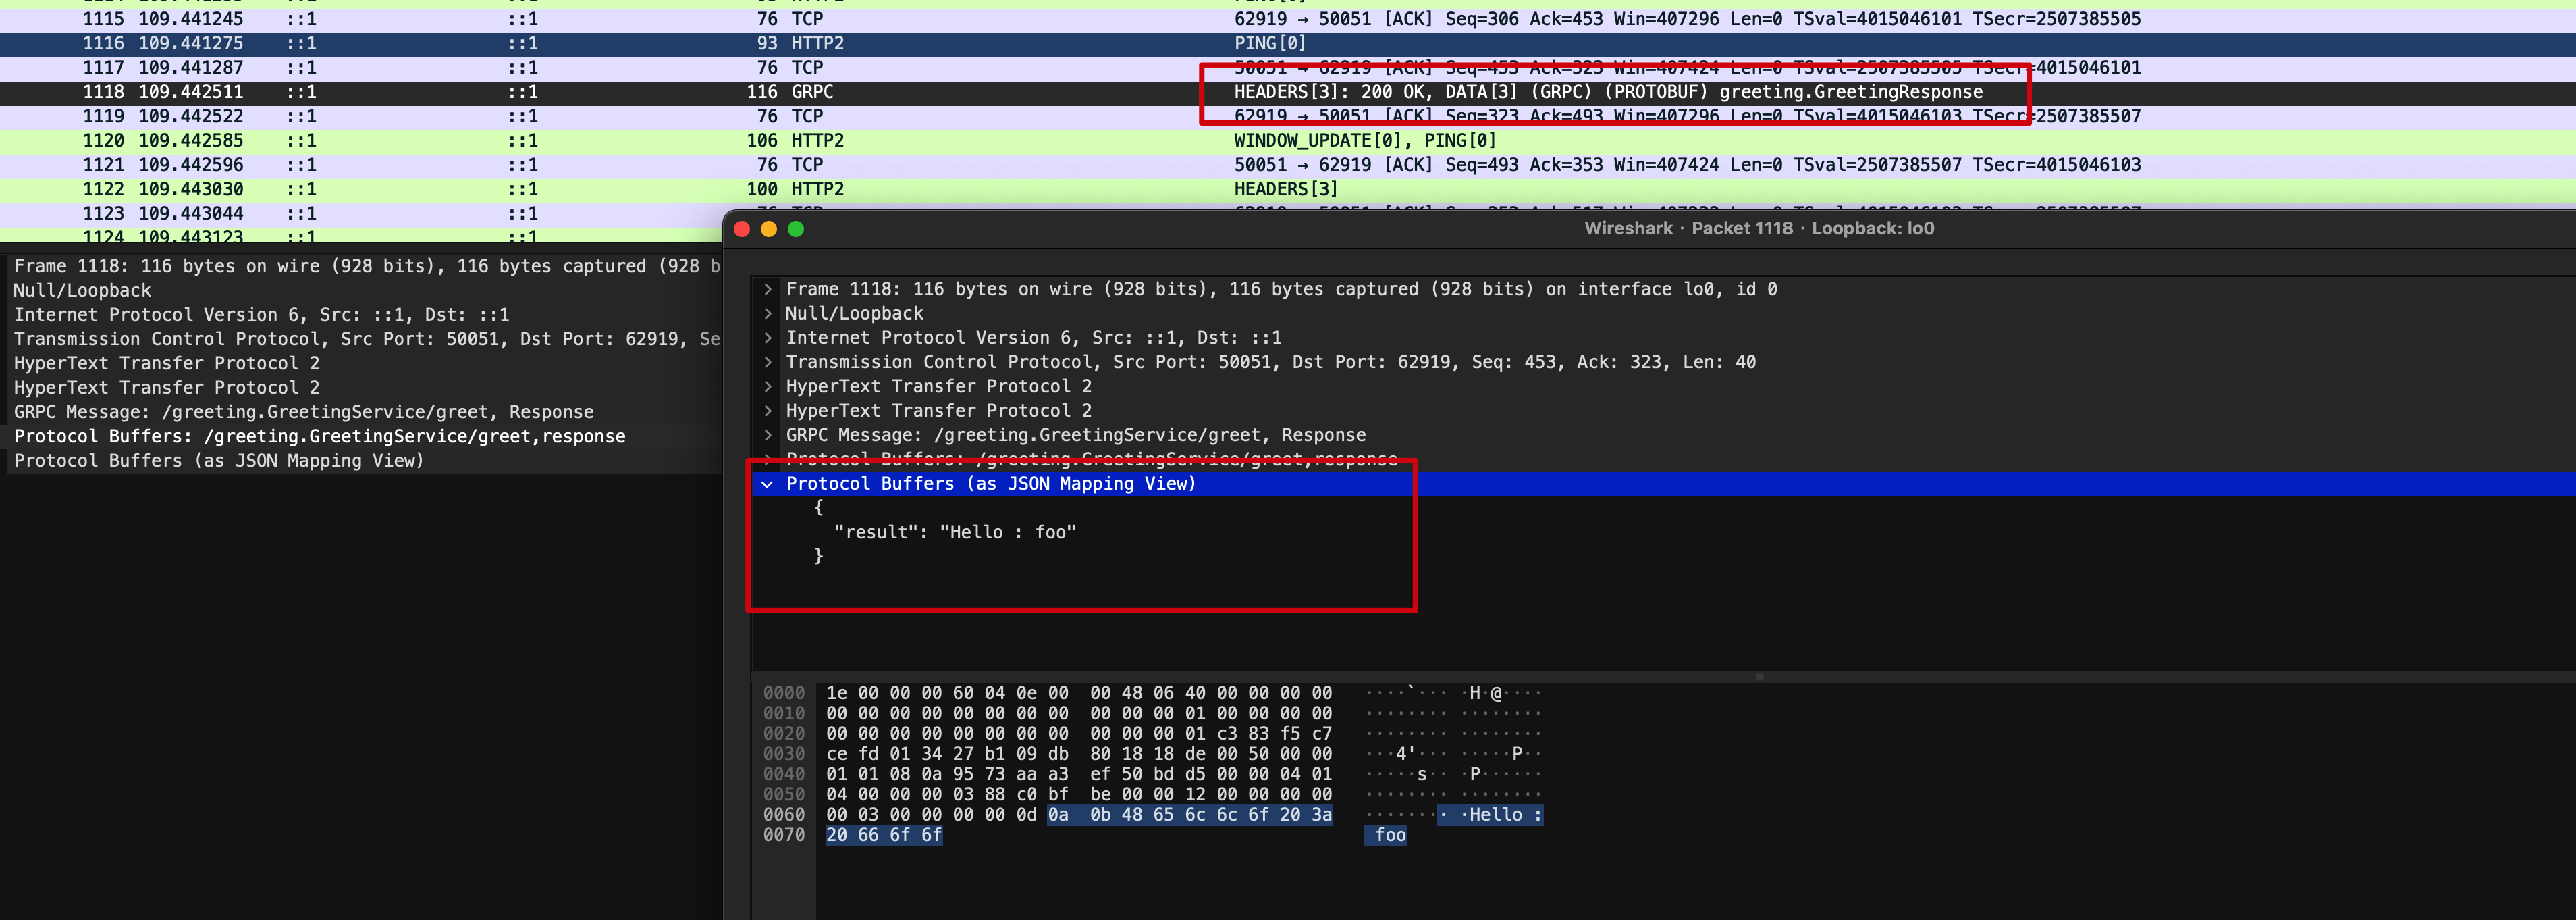Expand Internet Protocol Version 6 chevron in popup

767,338
